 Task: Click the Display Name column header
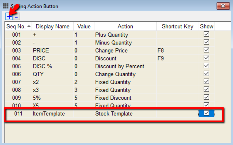point(52,26)
